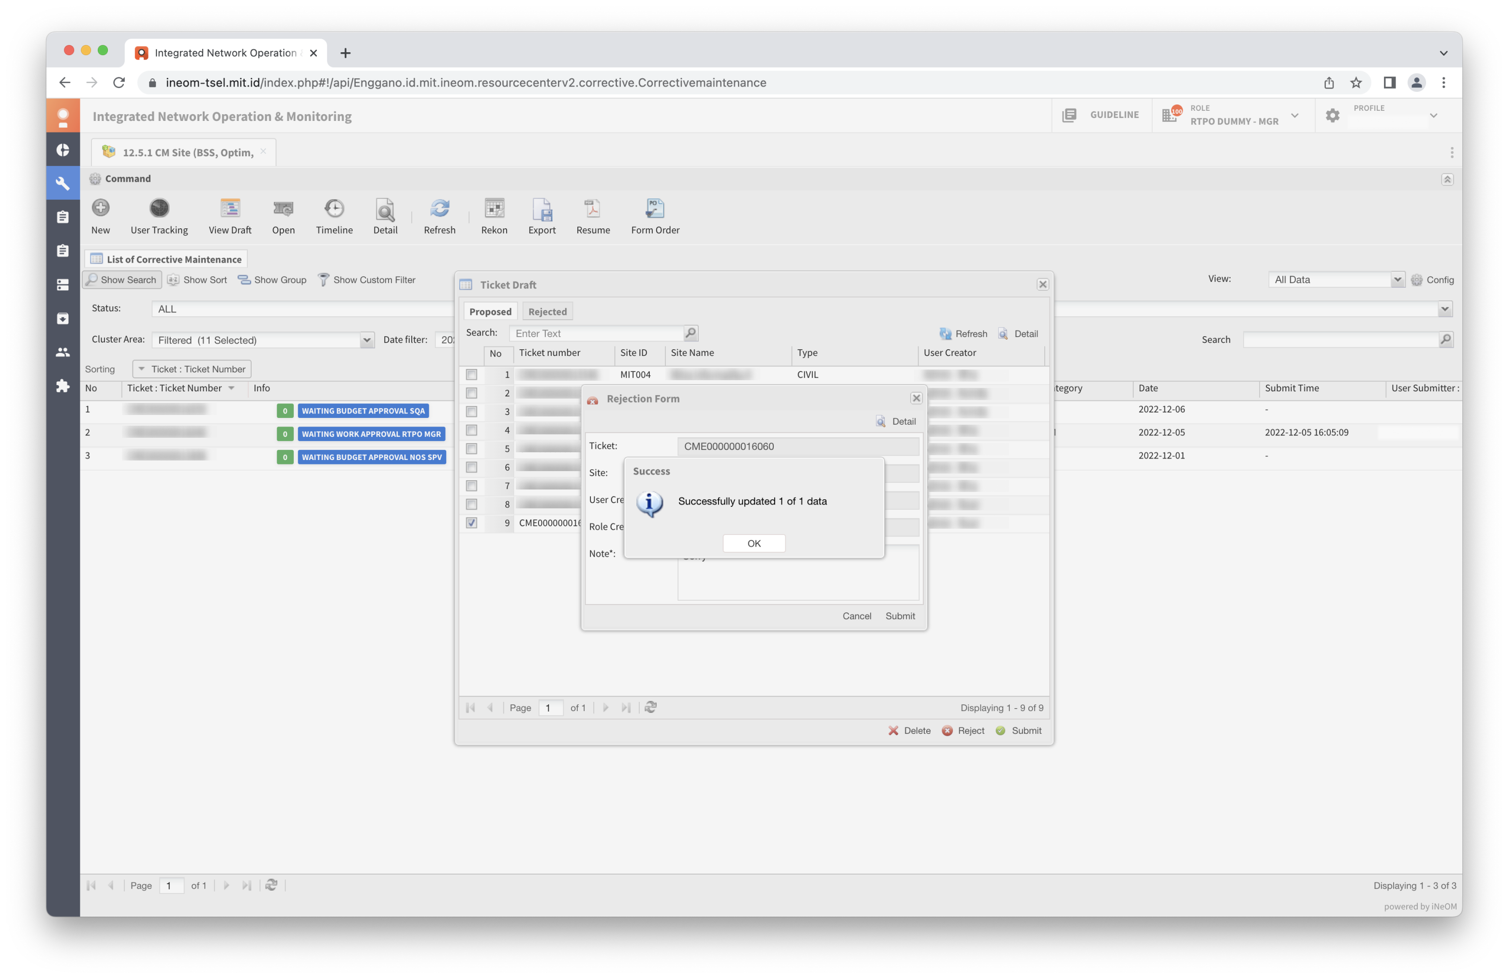Reload the browser page
The height and width of the screenshot is (979, 1502).
point(119,83)
